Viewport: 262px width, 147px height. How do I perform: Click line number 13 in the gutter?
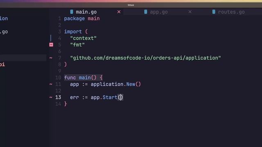58,97
